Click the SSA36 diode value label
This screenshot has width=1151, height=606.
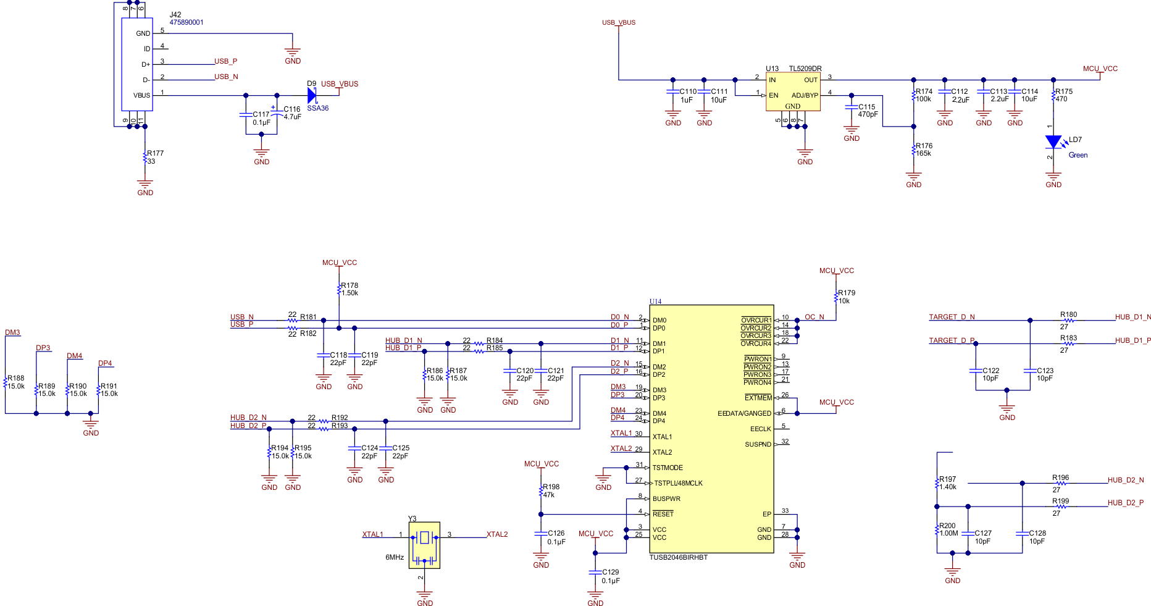point(318,108)
